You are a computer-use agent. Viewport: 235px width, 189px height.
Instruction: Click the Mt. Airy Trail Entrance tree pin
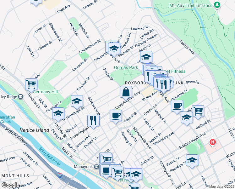click(217, 5)
